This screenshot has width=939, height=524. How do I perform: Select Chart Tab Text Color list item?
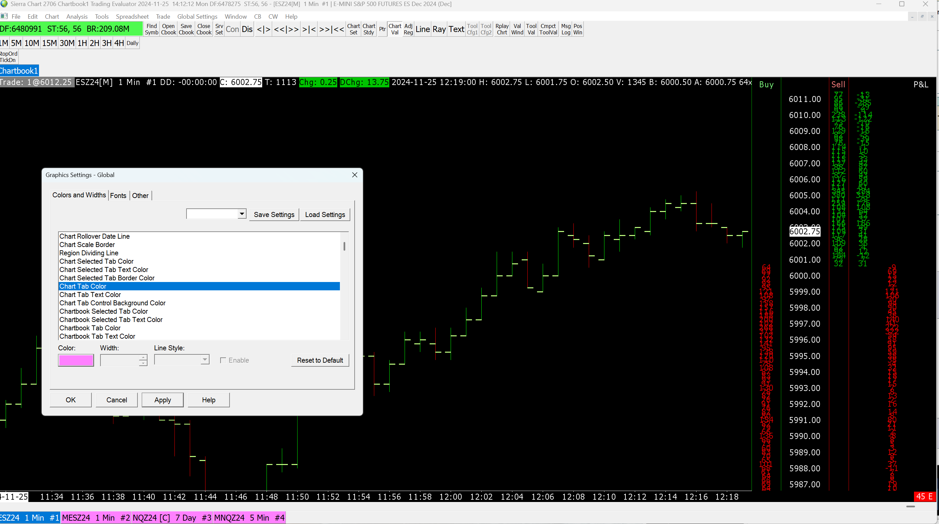coord(90,295)
